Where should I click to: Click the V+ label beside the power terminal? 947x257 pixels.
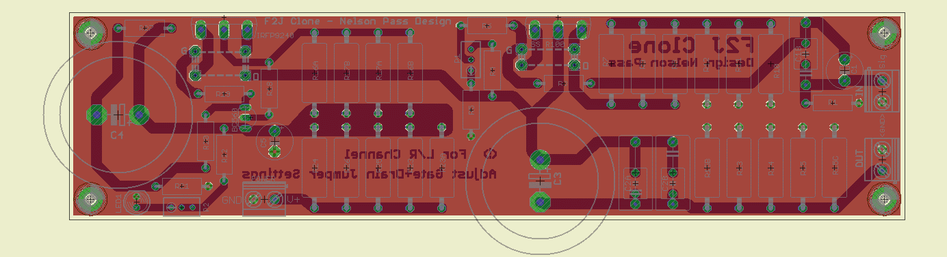pyautogui.click(x=293, y=200)
